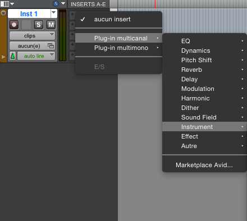Click the timeline ruler bar
The height and width of the screenshot is (221, 247).
point(182,4)
